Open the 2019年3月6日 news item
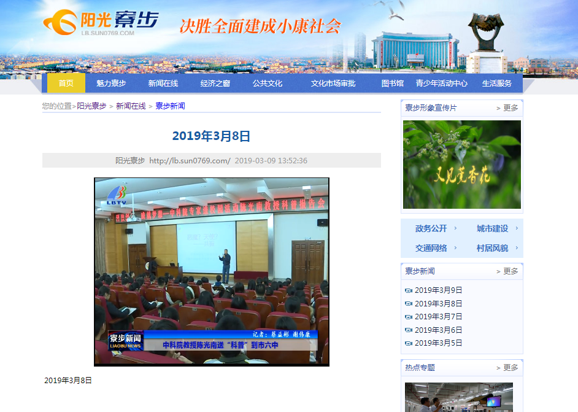The width and height of the screenshot is (578, 412). click(438, 330)
